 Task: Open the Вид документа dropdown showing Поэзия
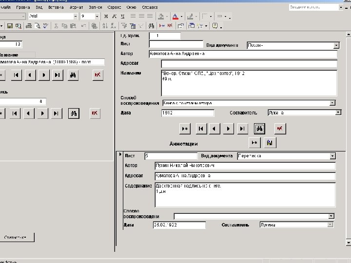click(336, 45)
